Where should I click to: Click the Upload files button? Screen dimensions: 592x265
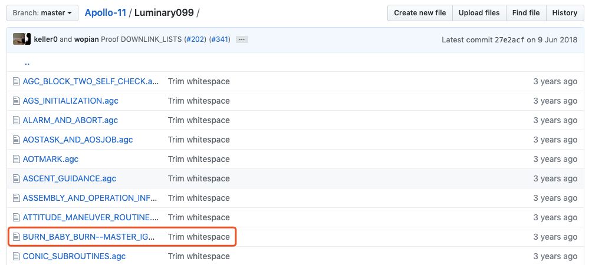pyautogui.click(x=479, y=13)
